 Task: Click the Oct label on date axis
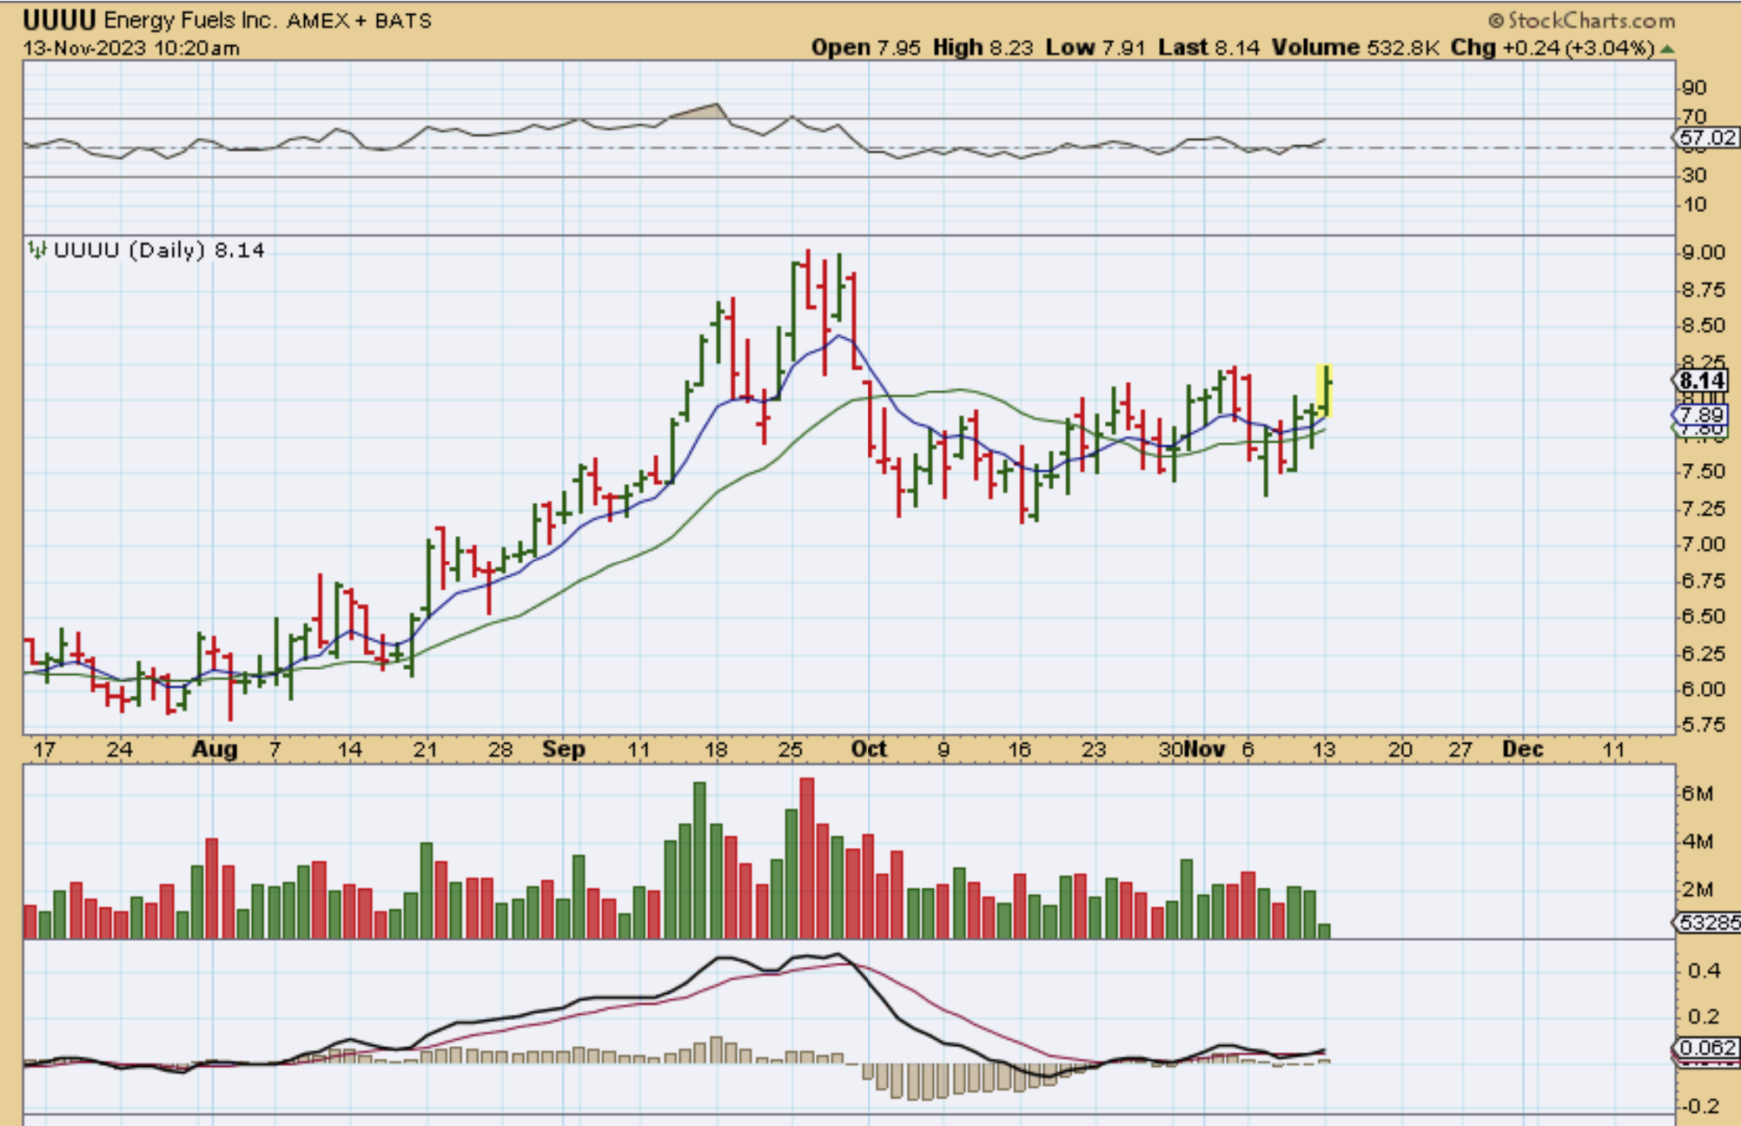coord(869,749)
